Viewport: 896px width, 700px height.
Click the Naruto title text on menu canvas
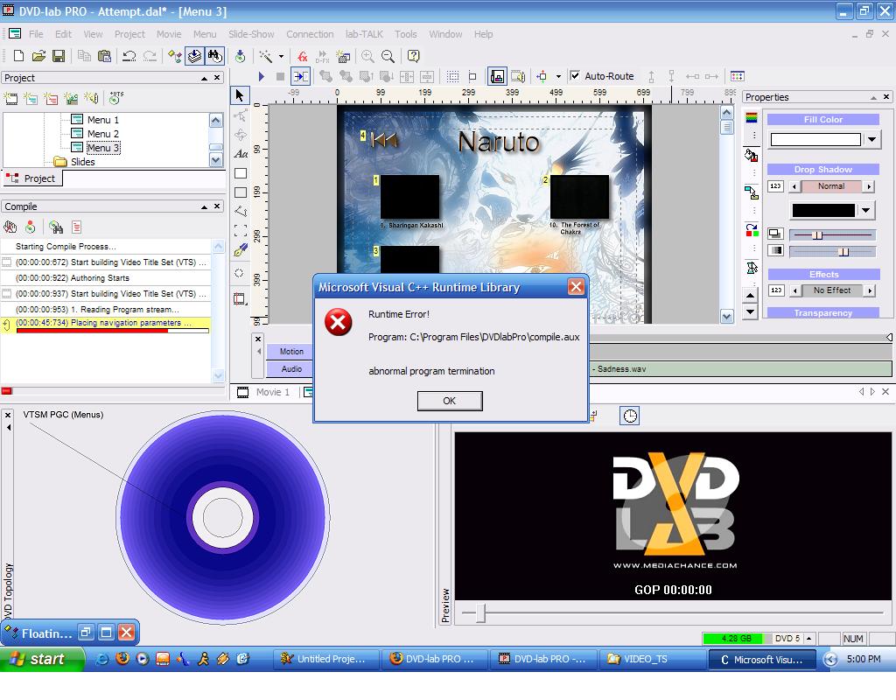[x=498, y=142]
